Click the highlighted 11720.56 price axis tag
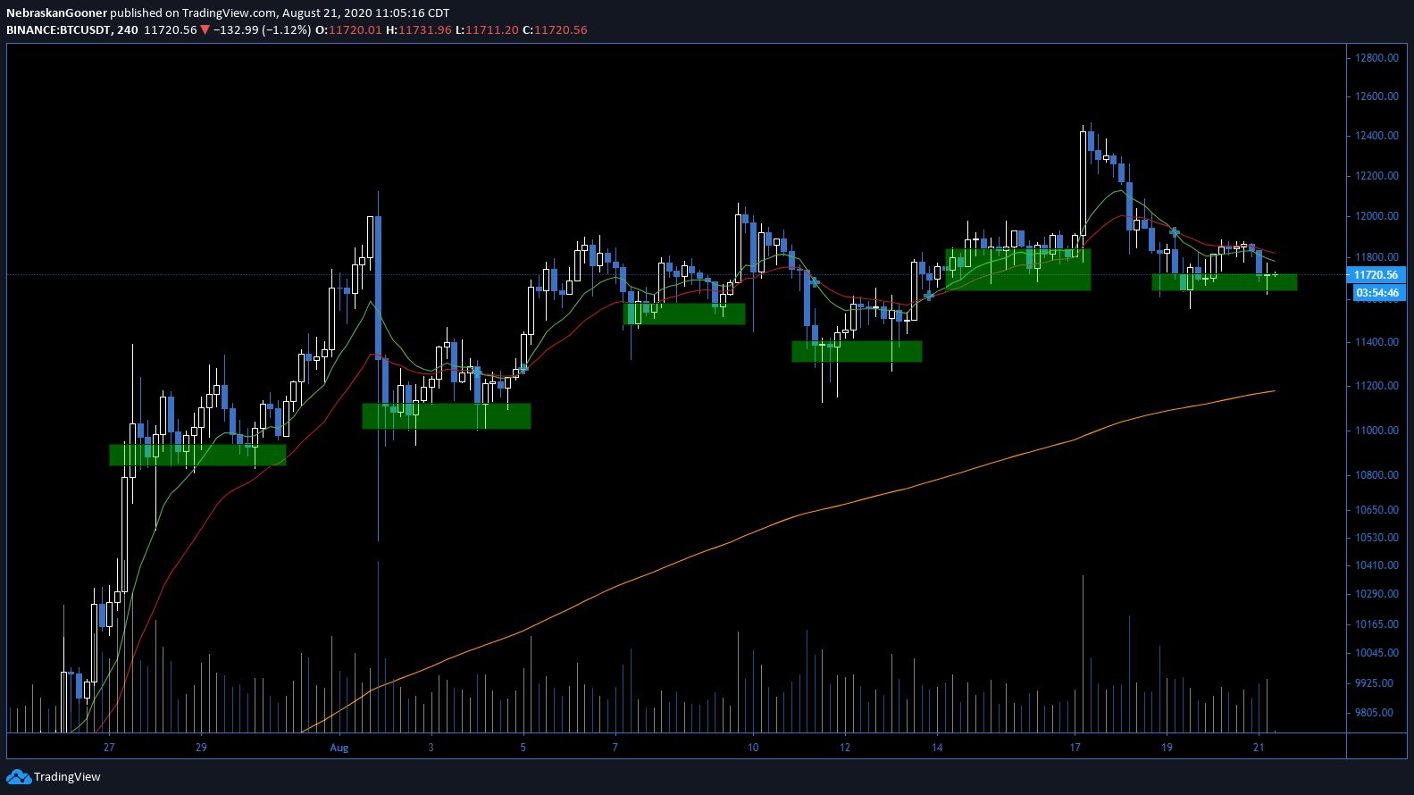This screenshot has height=795, width=1414. [x=1375, y=275]
